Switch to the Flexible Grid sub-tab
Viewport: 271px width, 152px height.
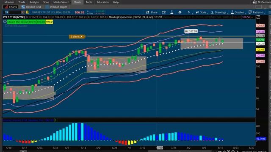[x=31, y=7]
